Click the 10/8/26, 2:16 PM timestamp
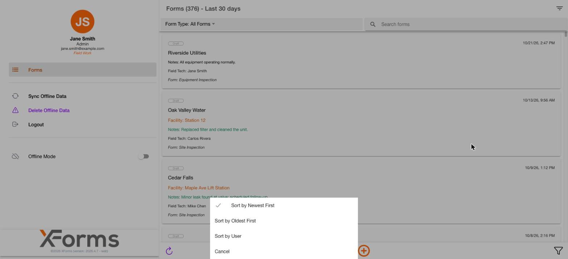This screenshot has width=568, height=259. point(540,236)
